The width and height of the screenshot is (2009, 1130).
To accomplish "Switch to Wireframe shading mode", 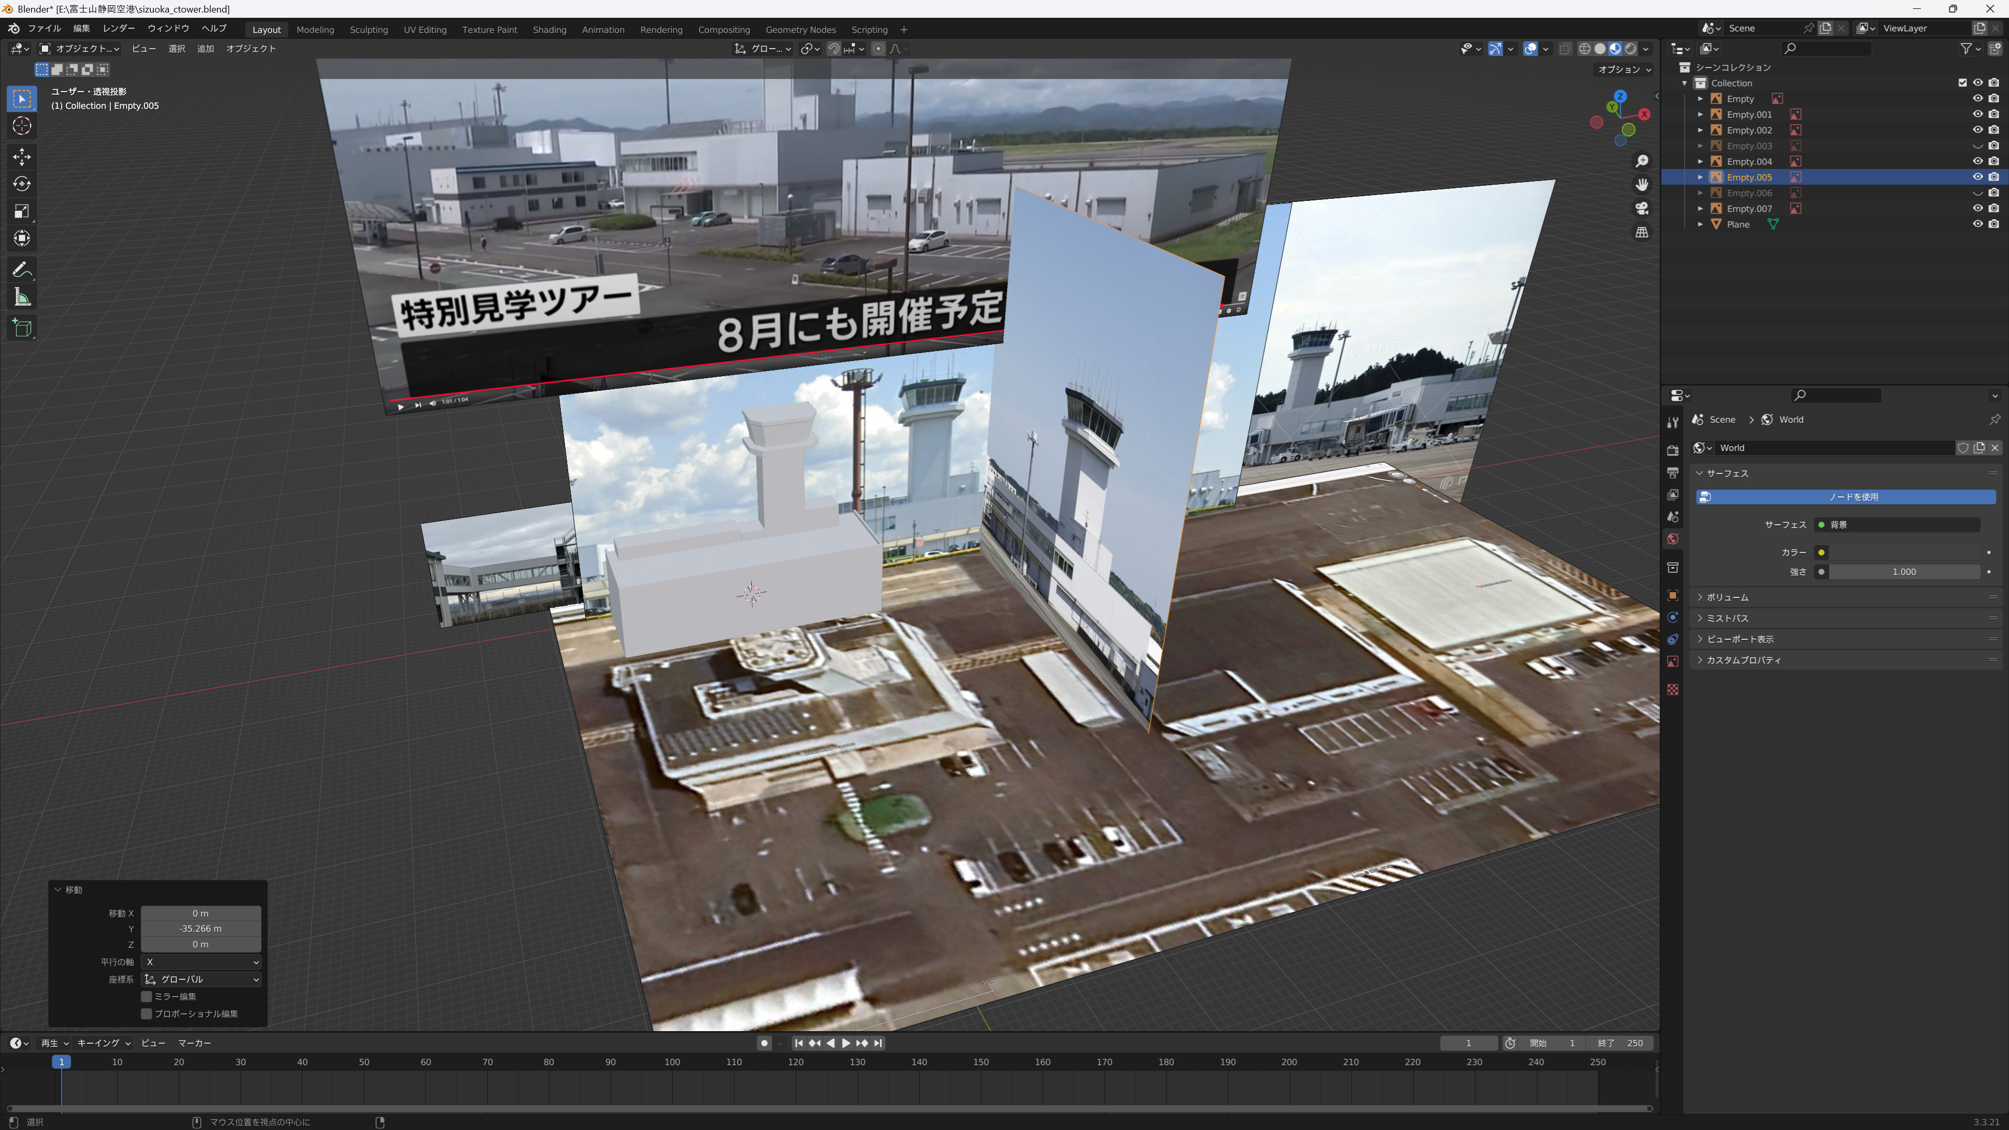I will point(1585,48).
